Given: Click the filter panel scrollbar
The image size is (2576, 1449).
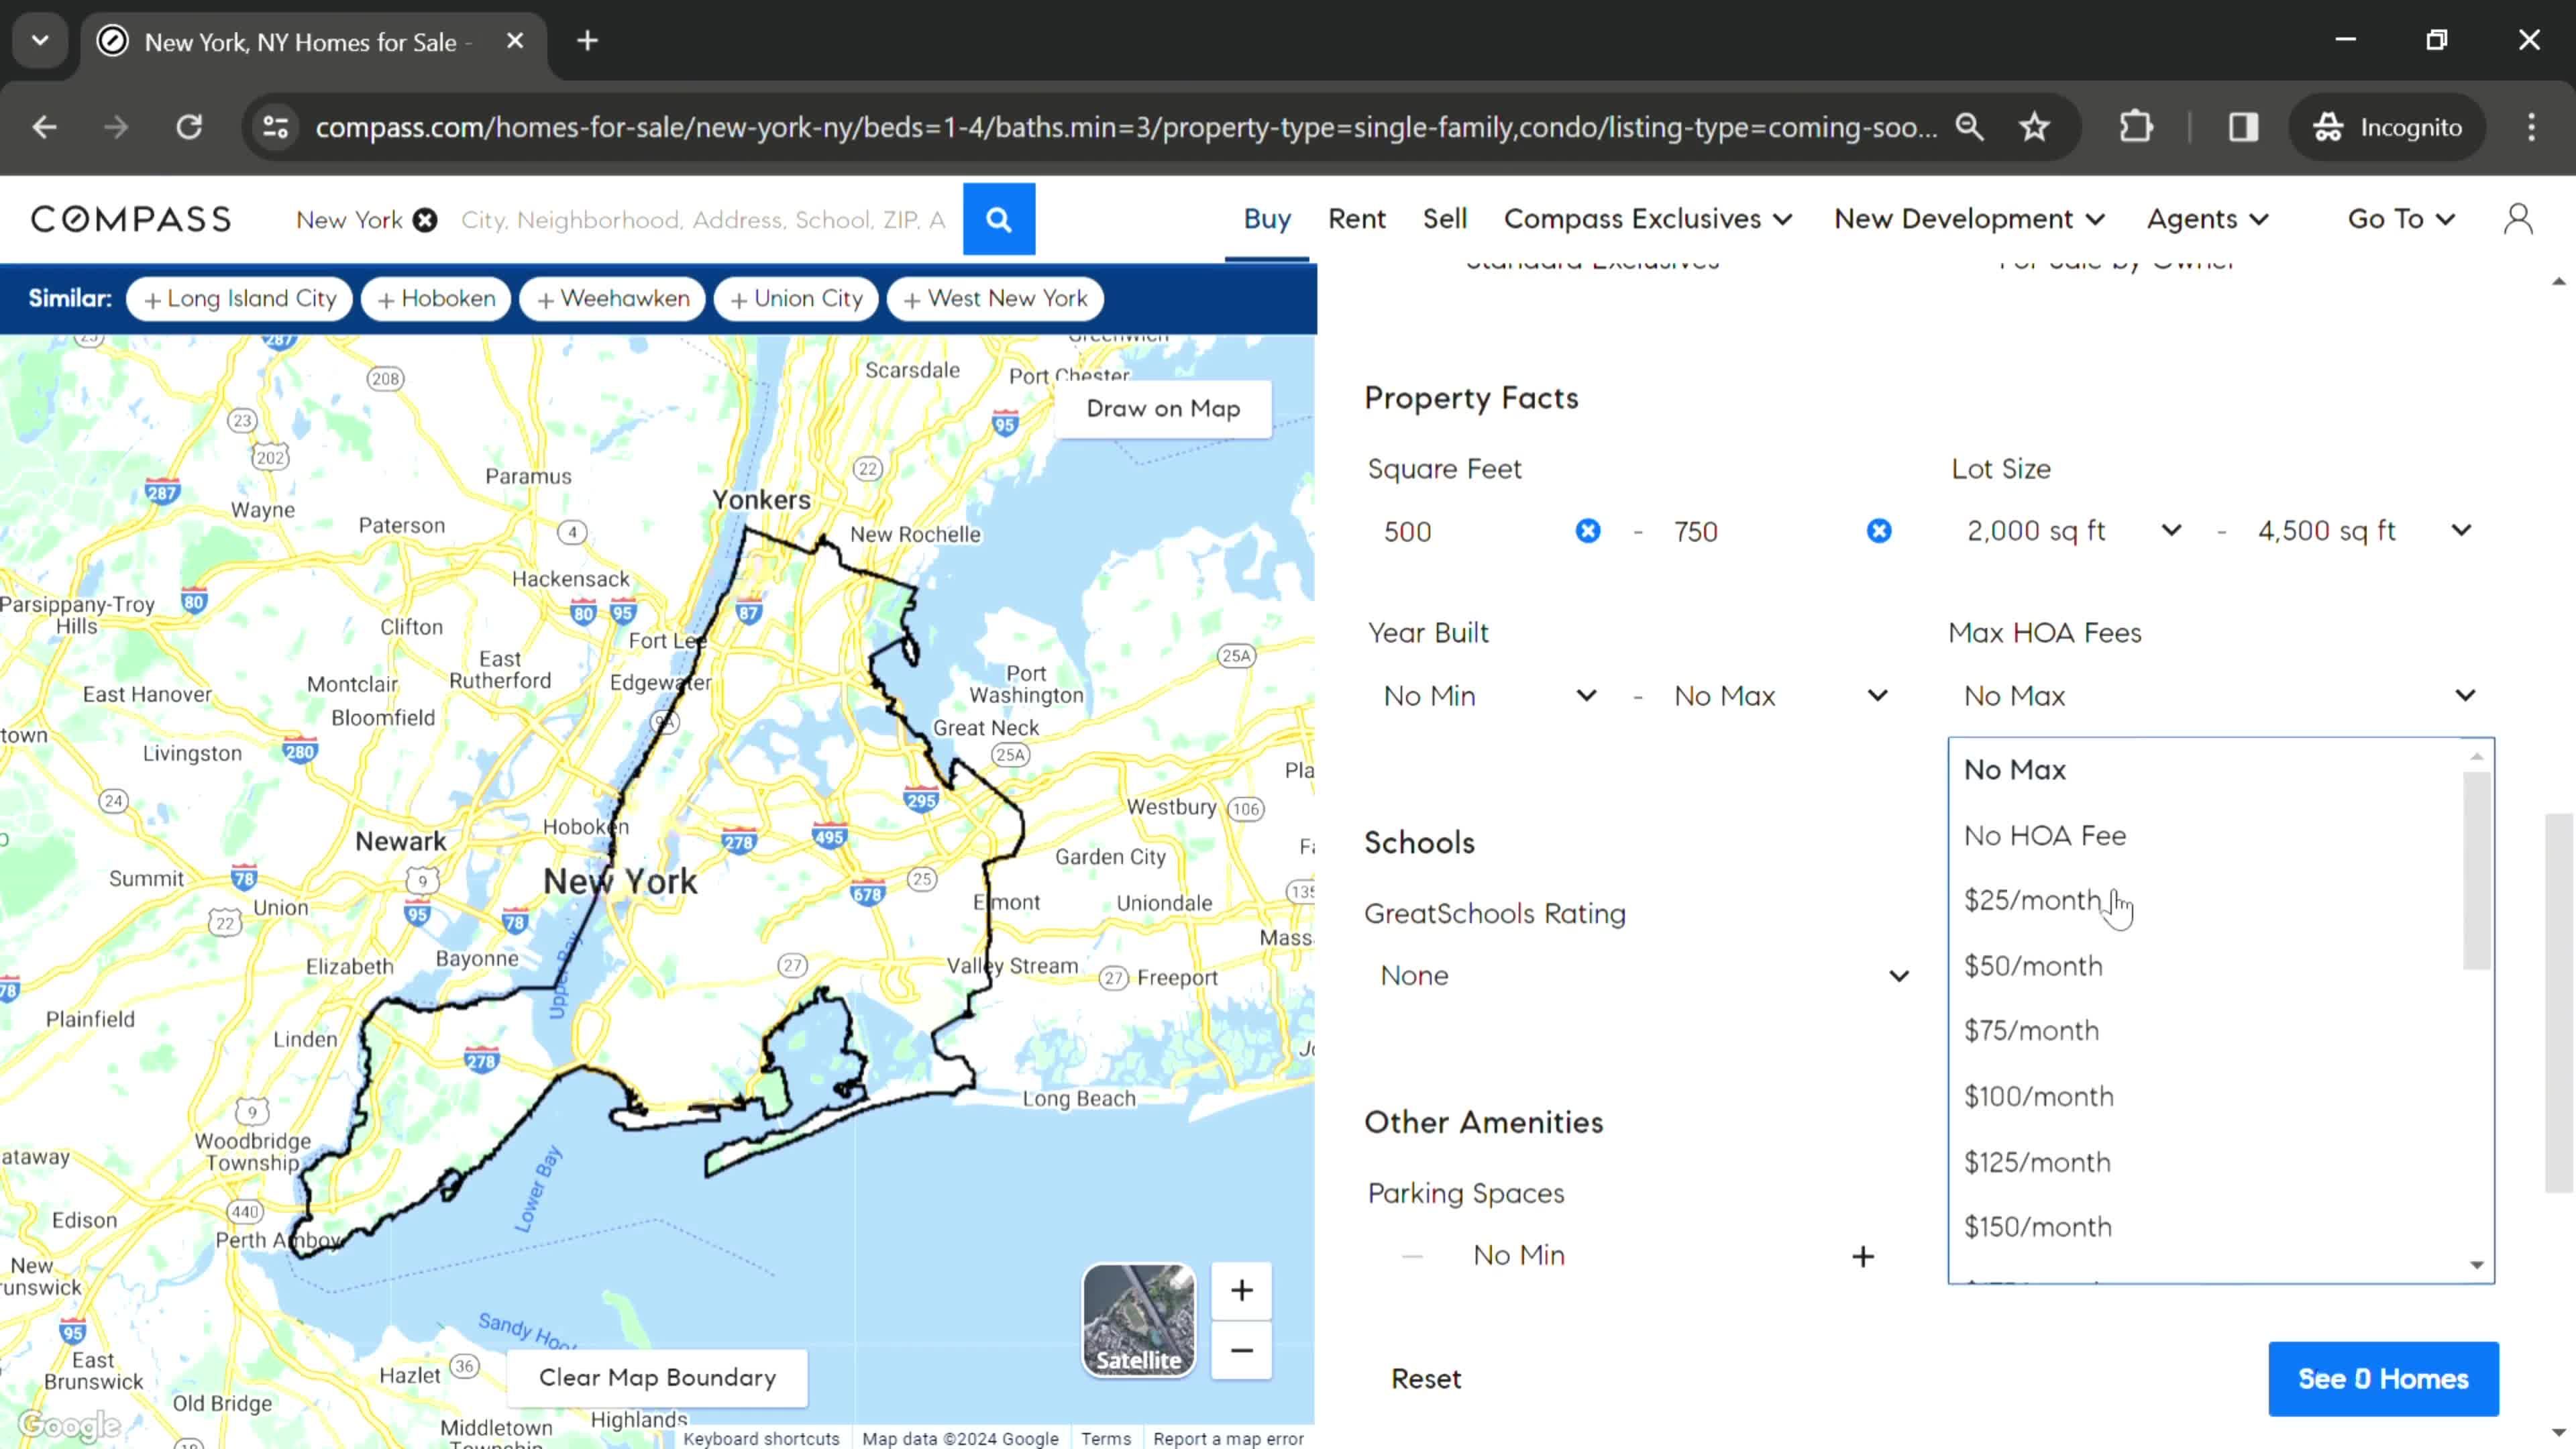Looking at the screenshot, I should pos(2558,1003).
